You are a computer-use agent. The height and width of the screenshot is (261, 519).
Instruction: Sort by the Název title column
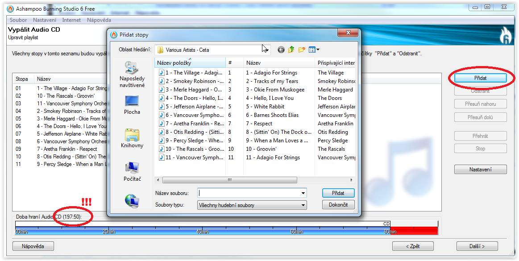click(x=279, y=63)
